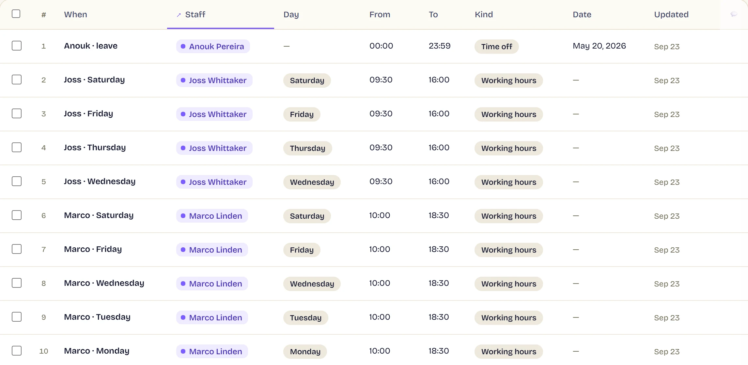Sort by the From column header
748x365 pixels.
[380, 14]
